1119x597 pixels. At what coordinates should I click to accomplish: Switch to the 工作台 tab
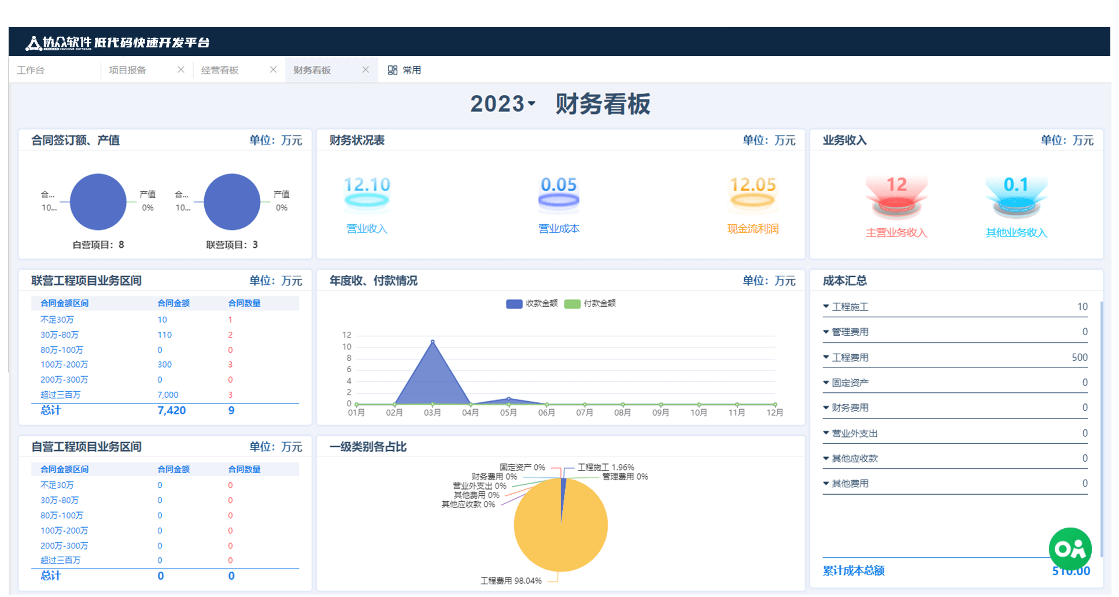(31, 70)
